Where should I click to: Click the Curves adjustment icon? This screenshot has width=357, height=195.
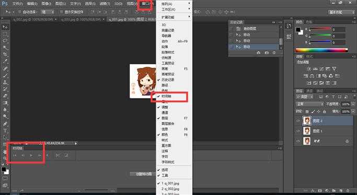point(321,68)
